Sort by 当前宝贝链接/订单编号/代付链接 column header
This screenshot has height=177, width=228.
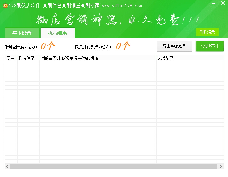click(x=98, y=58)
